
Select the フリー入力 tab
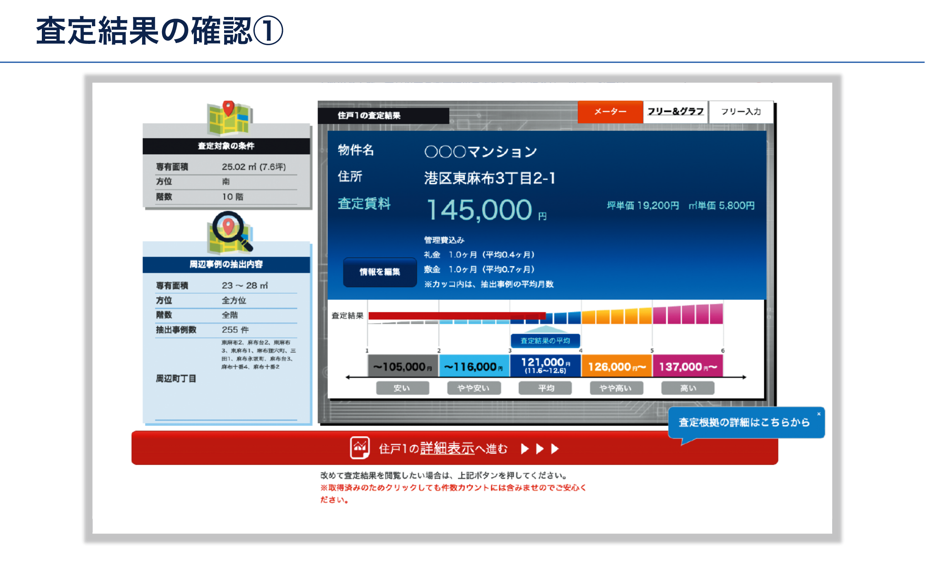tap(741, 112)
